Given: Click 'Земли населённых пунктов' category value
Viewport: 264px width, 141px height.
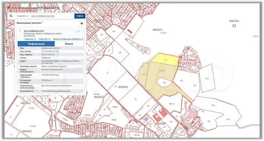Looking at the screenshot, I should click(x=54, y=66).
